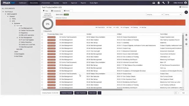
Task: Check the Site Contact Details row checkbox
Action: (x=42, y=77)
